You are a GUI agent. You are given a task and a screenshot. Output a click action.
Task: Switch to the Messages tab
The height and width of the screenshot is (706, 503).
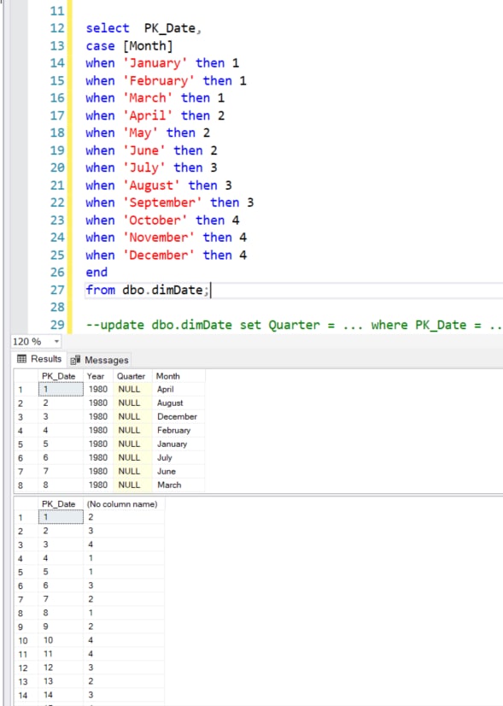(x=100, y=360)
